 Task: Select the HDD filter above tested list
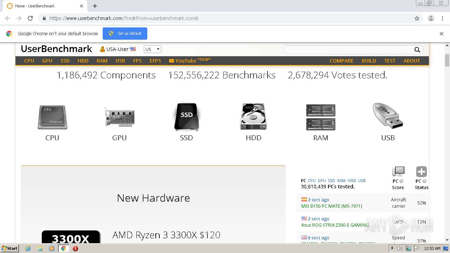(x=352, y=181)
